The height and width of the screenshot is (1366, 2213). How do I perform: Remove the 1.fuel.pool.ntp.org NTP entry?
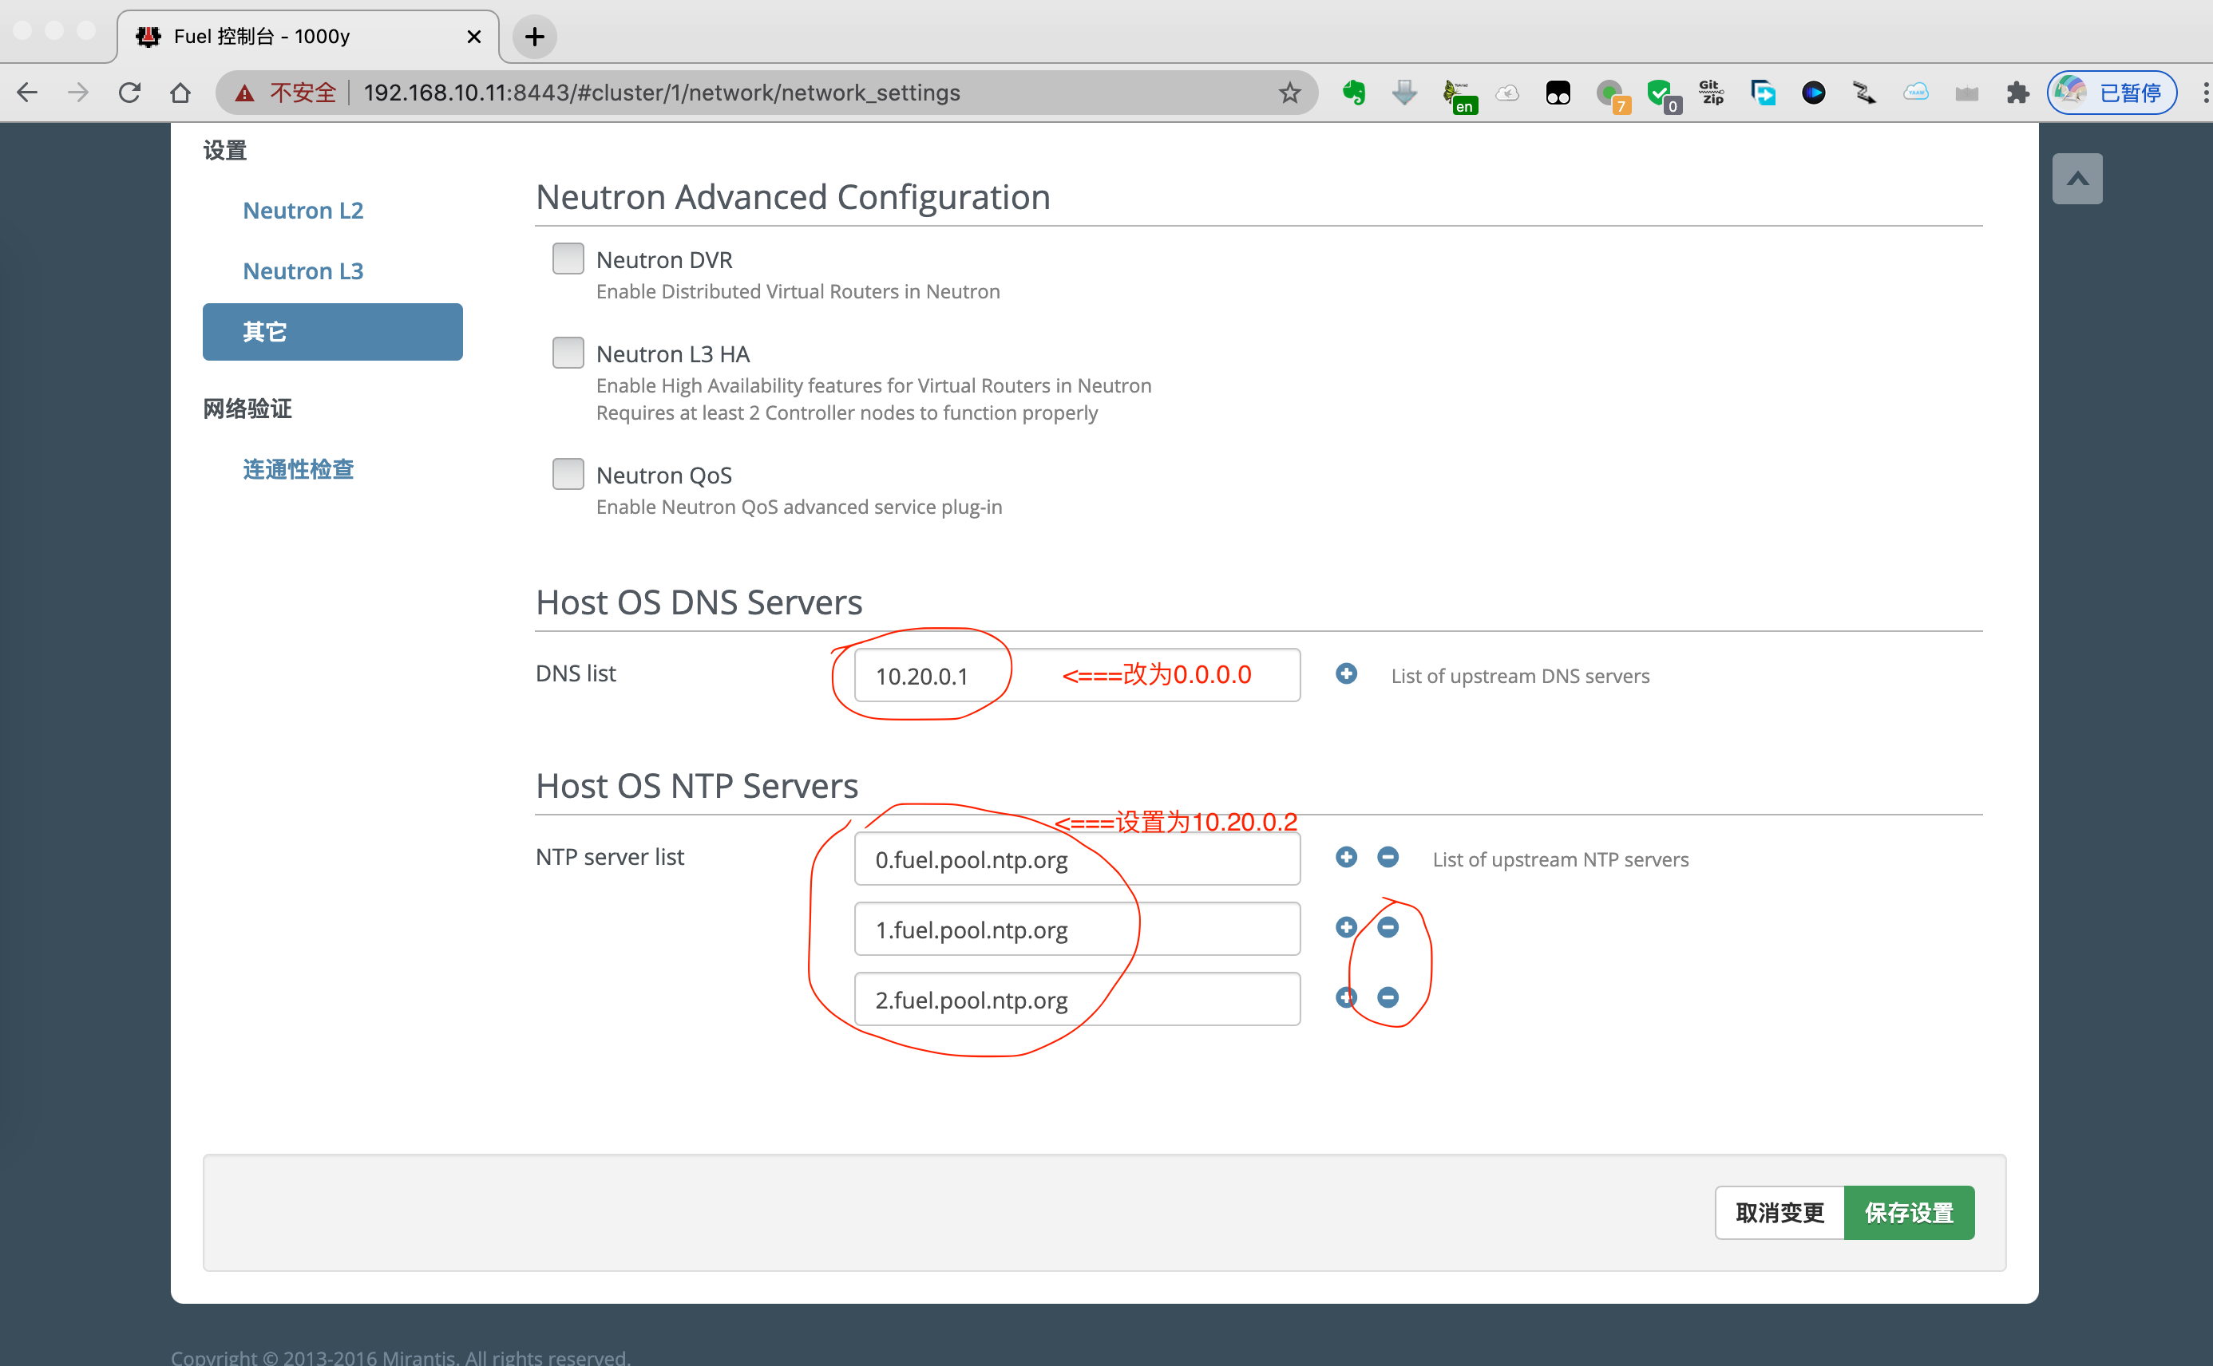[x=1388, y=928]
